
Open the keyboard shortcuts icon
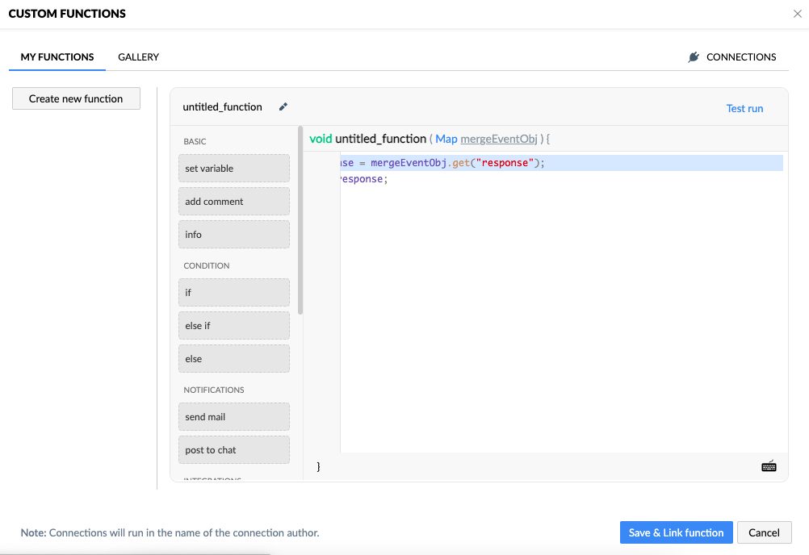pyautogui.click(x=769, y=466)
